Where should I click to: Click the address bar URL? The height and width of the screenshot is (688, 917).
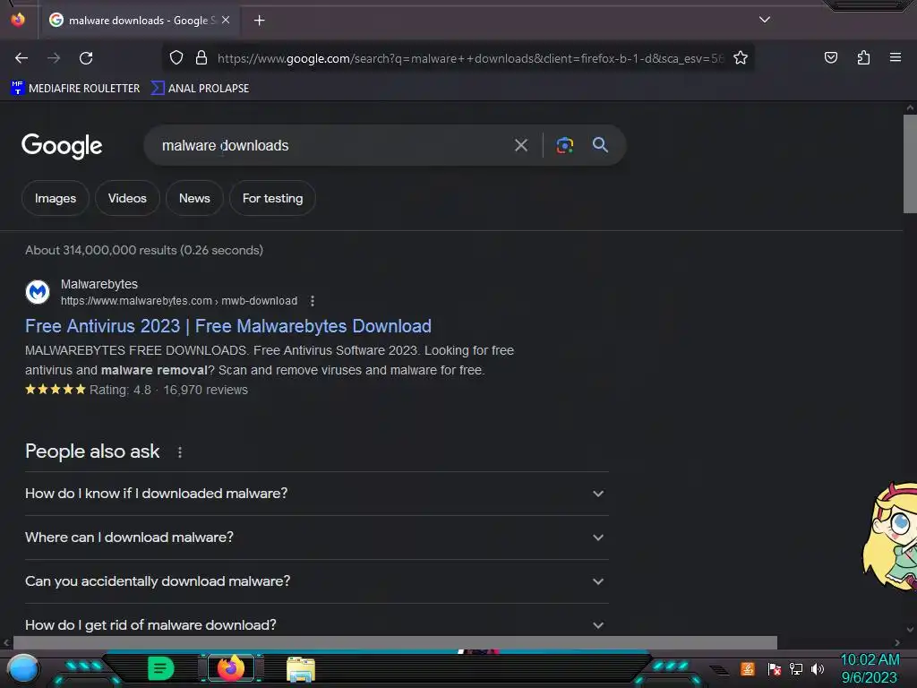pyautogui.click(x=469, y=58)
